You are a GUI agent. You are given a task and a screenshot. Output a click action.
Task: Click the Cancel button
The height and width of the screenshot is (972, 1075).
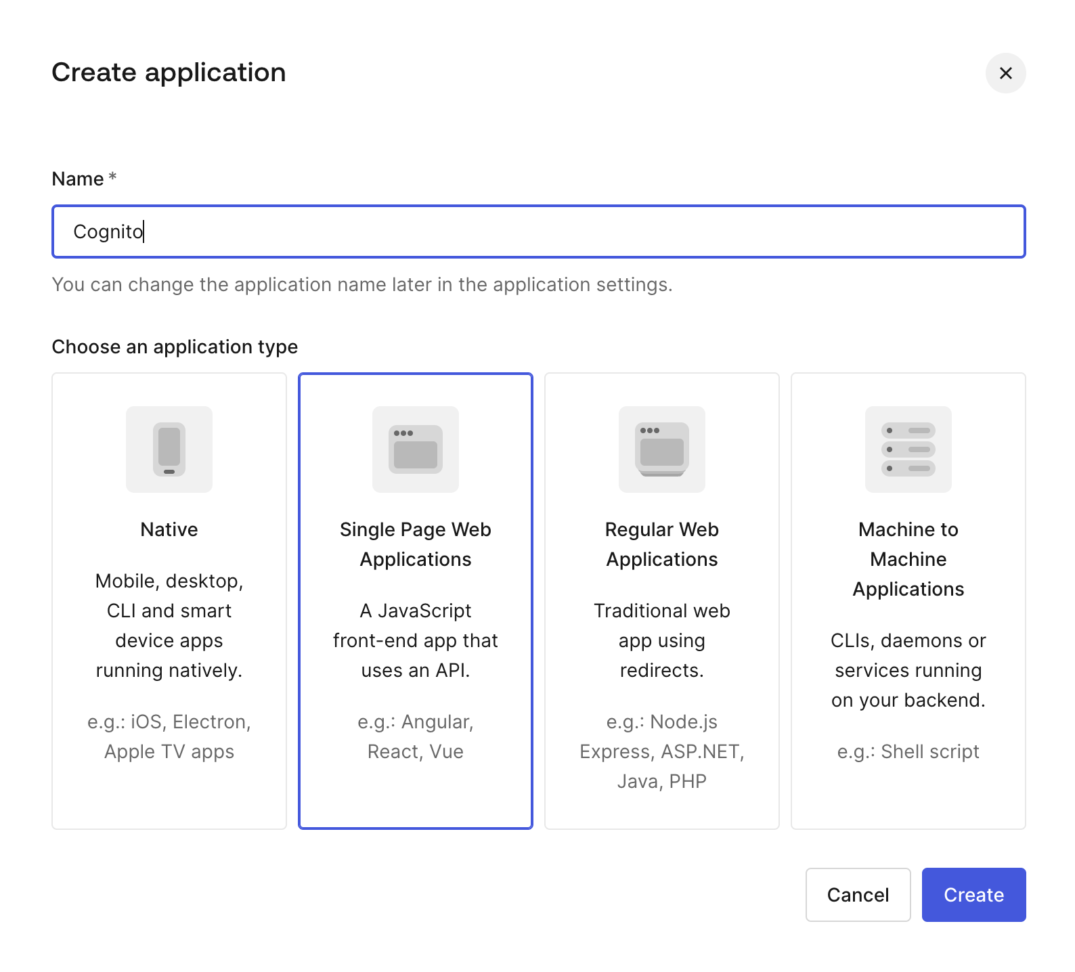[x=858, y=895]
